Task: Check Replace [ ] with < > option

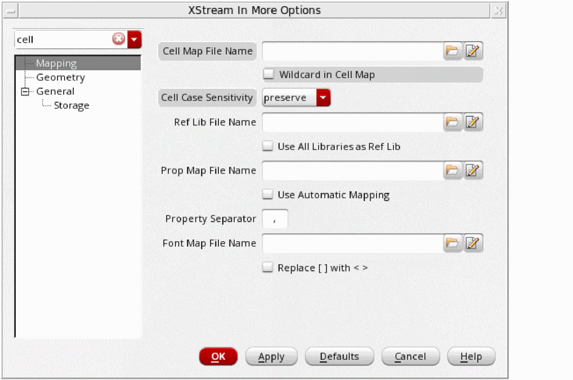Action: pos(267,267)
